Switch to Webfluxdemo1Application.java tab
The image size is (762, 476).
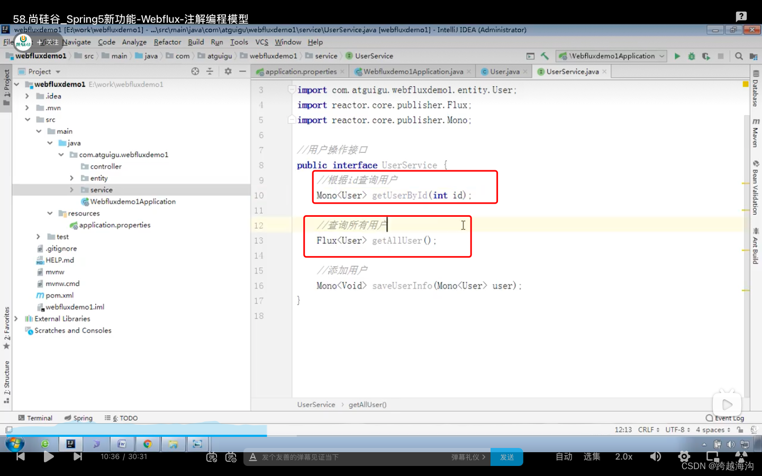[x=412, y=71]
